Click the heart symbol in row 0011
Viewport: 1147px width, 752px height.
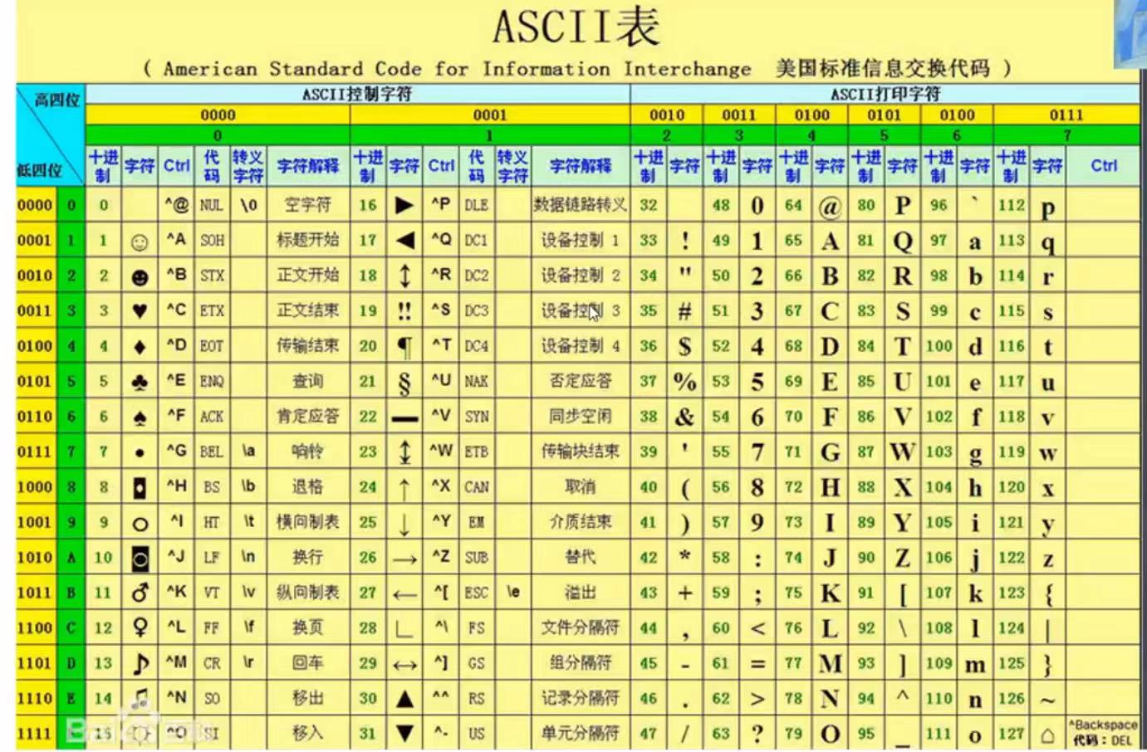coord(140,311)
